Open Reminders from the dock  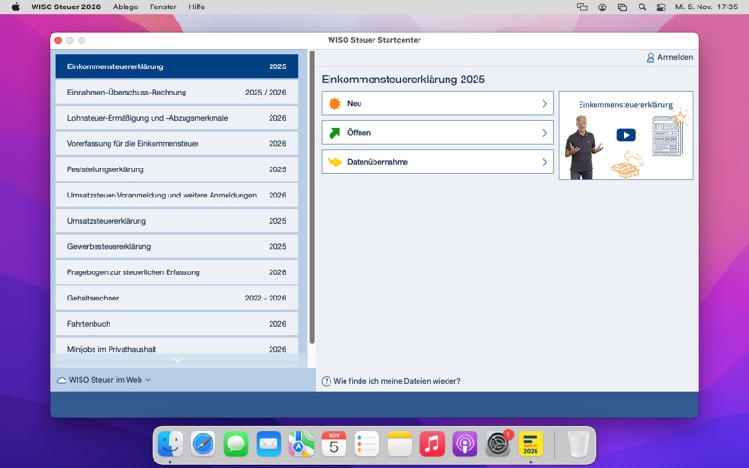coord(367,444)
